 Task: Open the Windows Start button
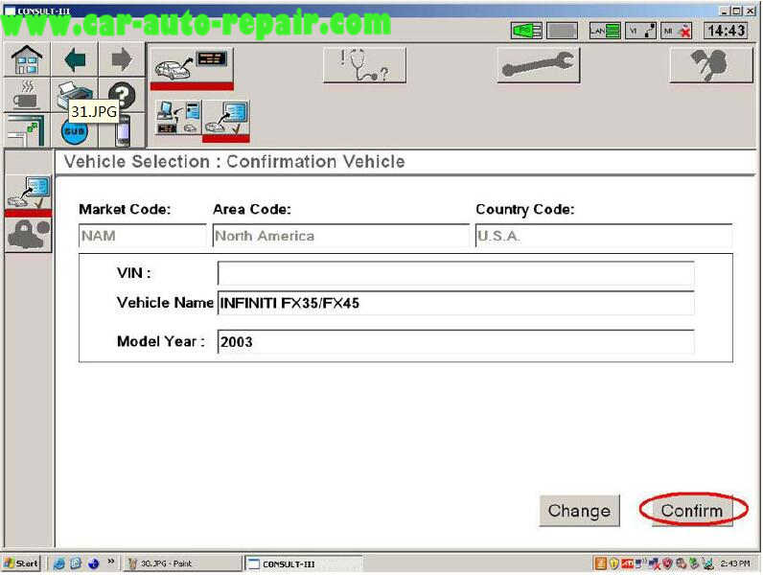pos(21,563)
